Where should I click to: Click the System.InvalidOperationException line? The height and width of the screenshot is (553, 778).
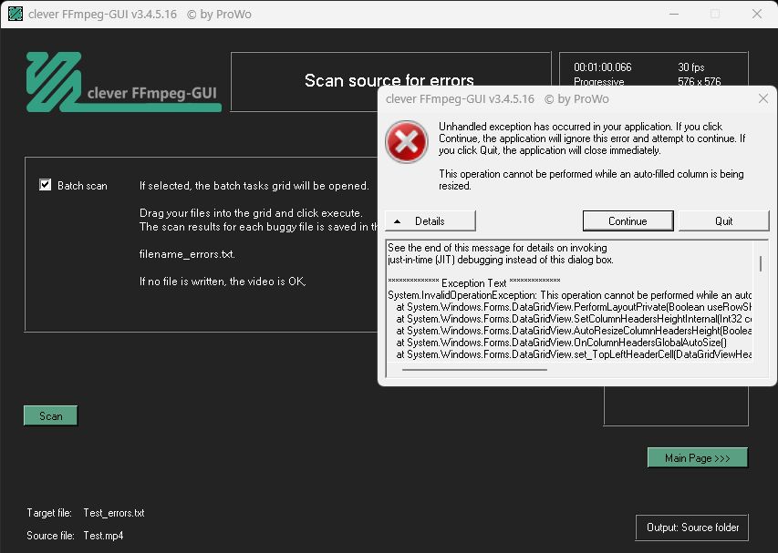tap(570, 295)
